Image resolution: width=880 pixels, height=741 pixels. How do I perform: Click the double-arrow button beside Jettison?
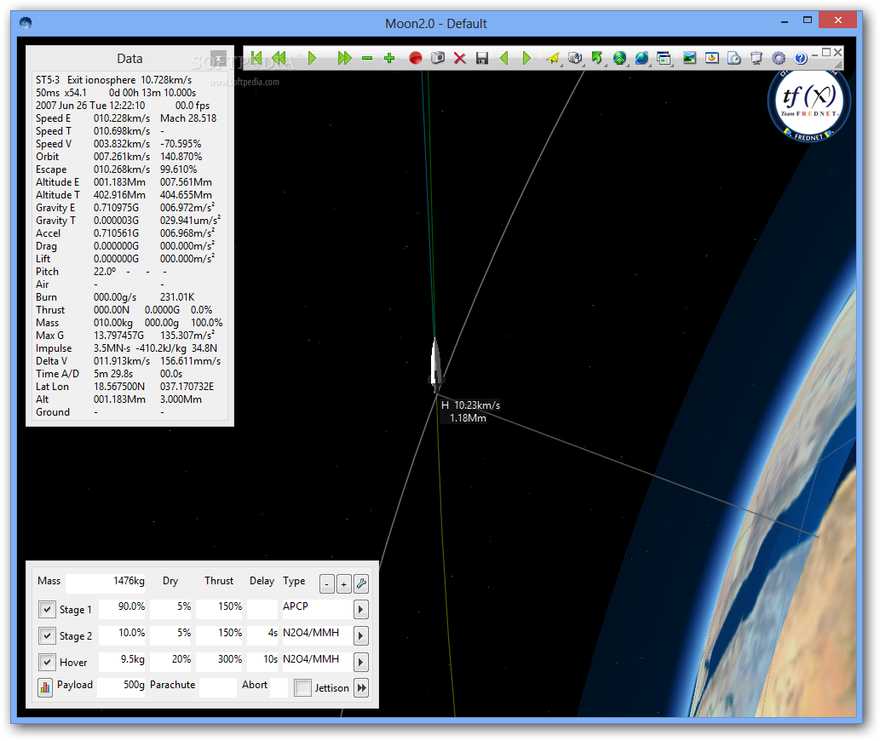[x=361, y=687]
